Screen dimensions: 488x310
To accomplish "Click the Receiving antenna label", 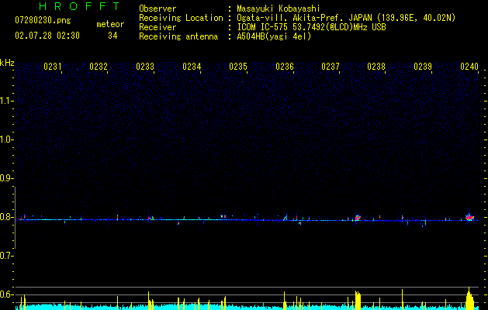I will 178,36.
